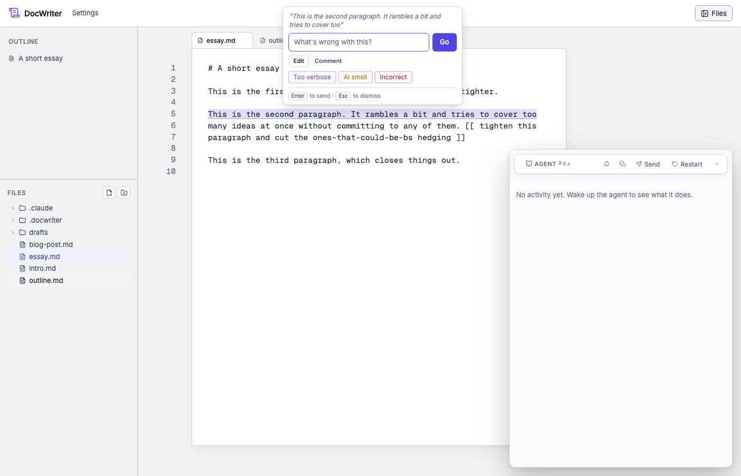Choose the 'Too verbose' tag
The image size is (741, 476).
[x=312, y=77]
